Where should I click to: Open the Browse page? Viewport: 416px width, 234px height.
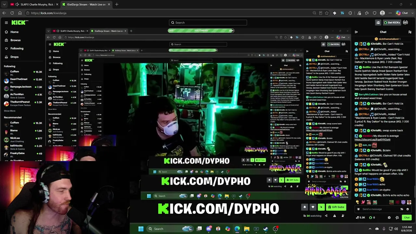click(x=15, y=40)
